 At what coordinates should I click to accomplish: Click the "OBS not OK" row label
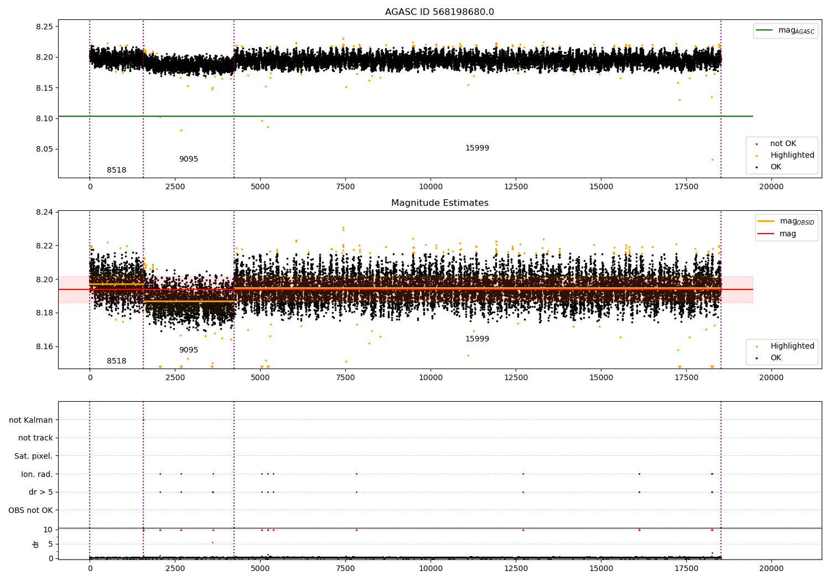(30, 510)
